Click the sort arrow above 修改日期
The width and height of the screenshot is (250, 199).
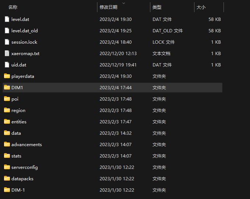(123, 3)
